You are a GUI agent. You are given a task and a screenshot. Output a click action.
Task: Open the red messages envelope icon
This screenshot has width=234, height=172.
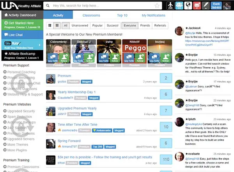pos(197,5)
